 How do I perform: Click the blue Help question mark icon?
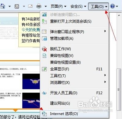pos(113,6)
